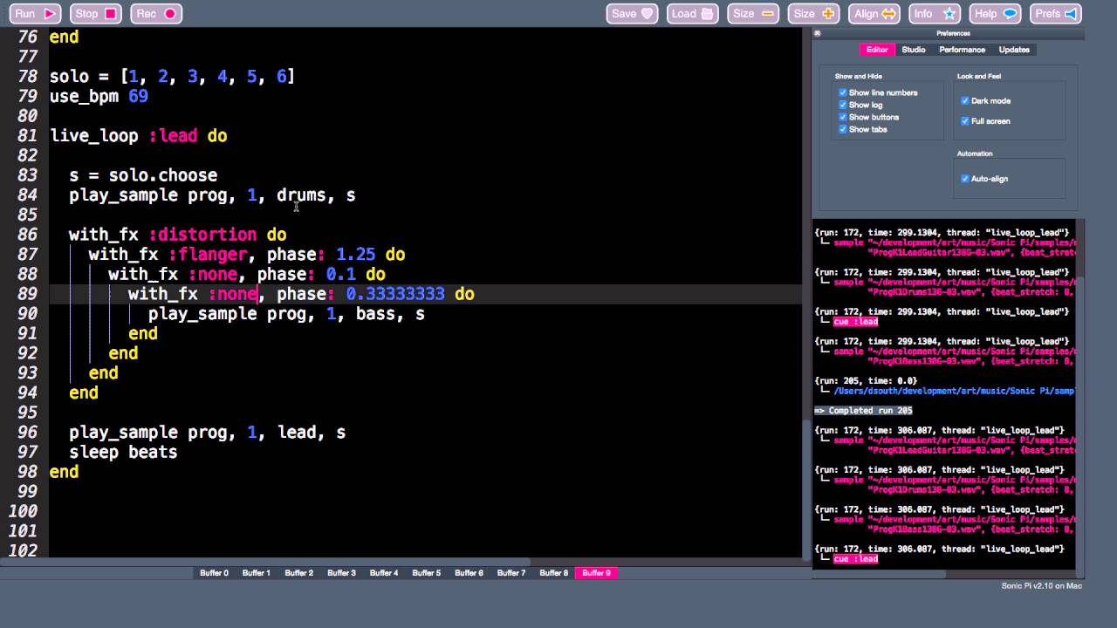Go to Buffer 7
The width and height of the screenshot is (1117, 628).
(x=511, y=573)
